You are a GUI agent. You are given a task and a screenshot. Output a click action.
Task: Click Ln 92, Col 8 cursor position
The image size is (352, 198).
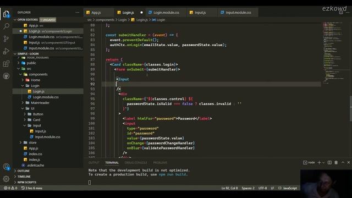pos(229,188)
